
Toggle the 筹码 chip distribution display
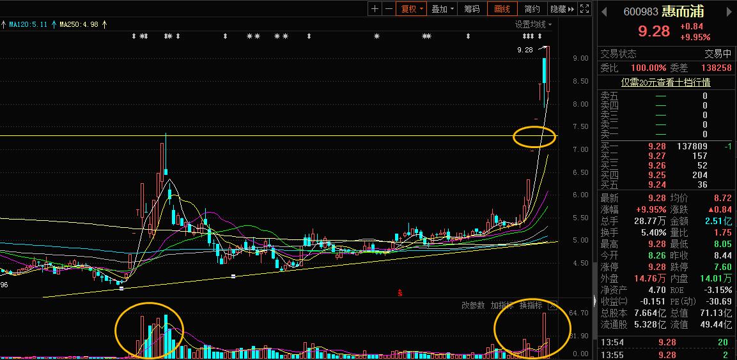472,9
